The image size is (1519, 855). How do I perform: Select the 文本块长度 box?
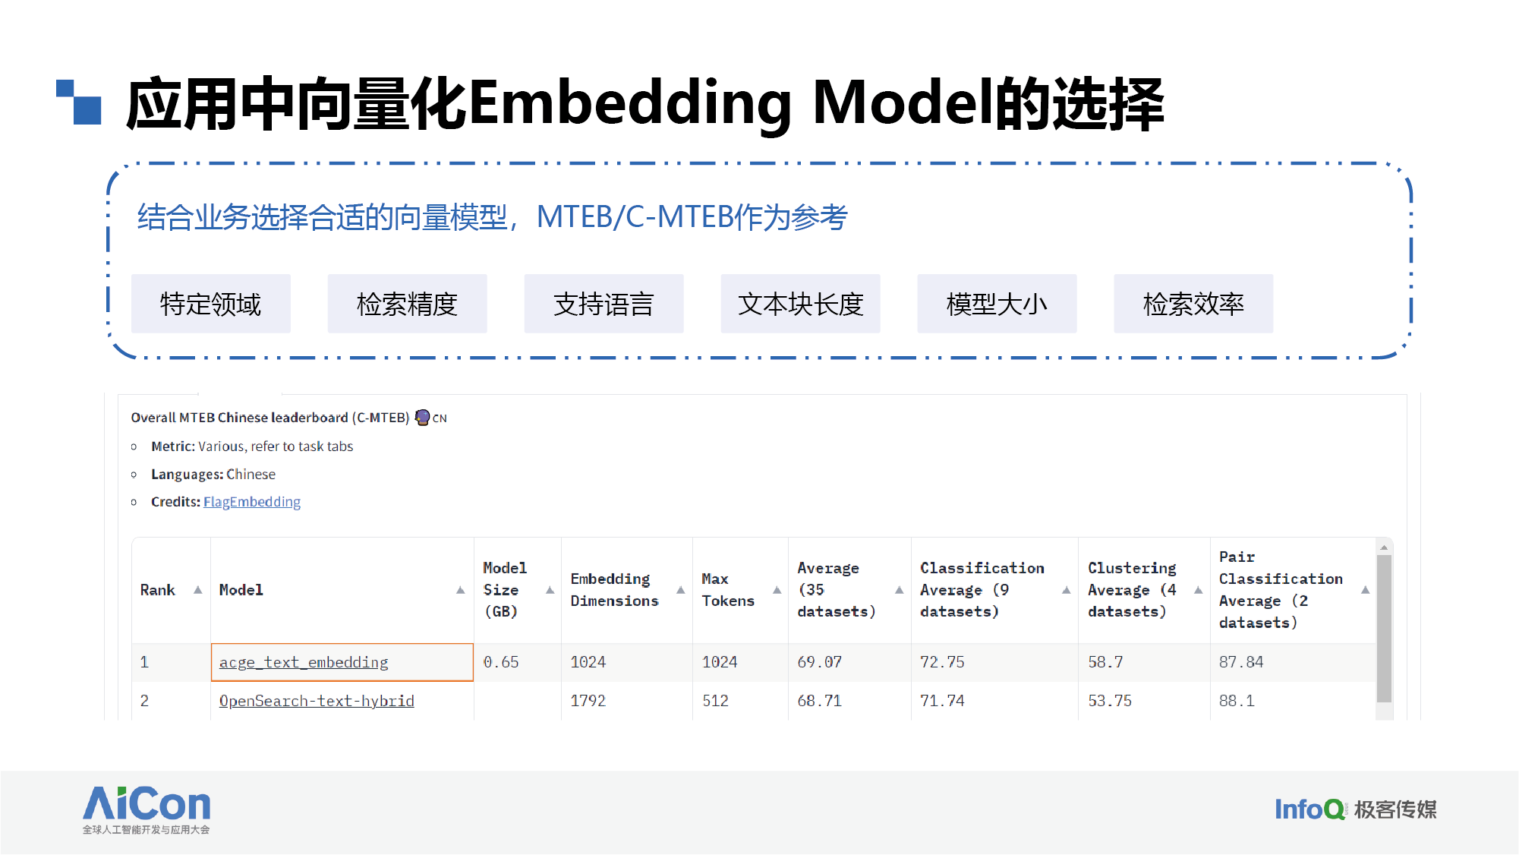[x=800, y=304]
